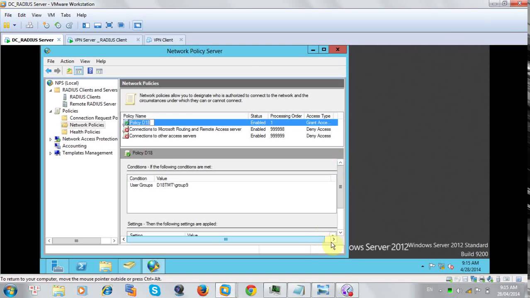Click the Unity mode icon in VMware toolbar
The width and height of the screenshot is (530, 298).
point(121,25)
